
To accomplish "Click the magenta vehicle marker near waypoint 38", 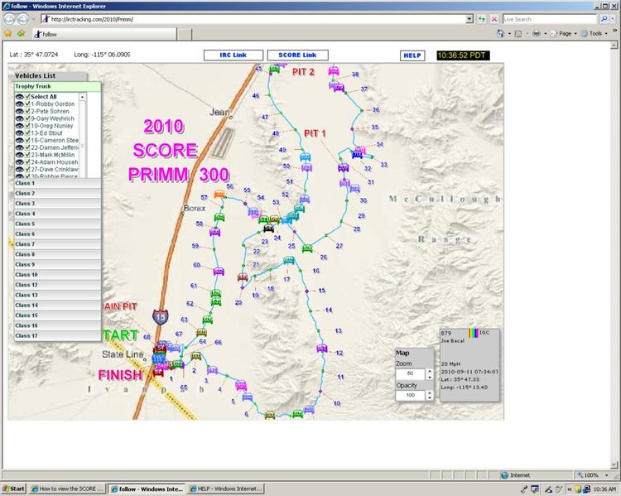I will 334,71.
